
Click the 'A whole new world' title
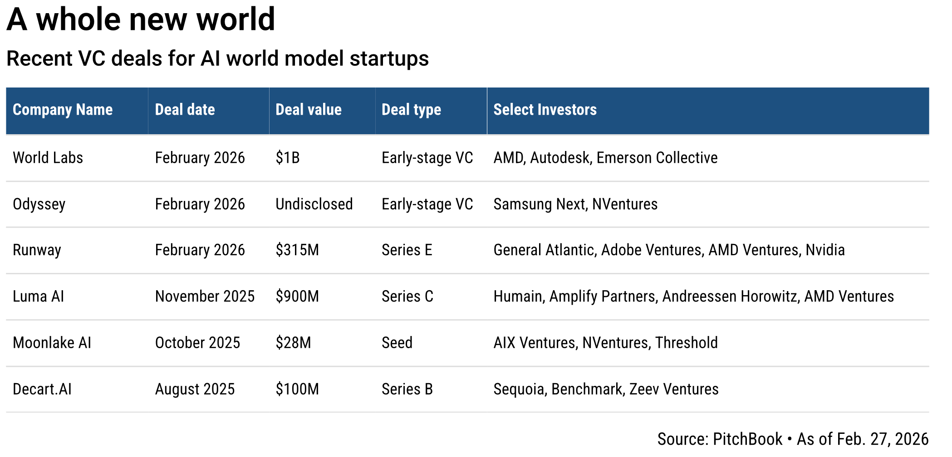141,19
